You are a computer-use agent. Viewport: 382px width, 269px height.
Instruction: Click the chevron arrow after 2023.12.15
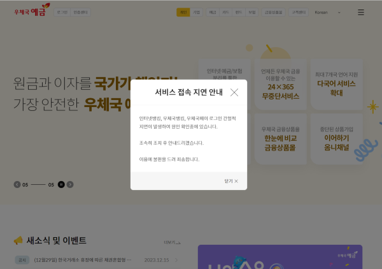[x=176, y=260]
